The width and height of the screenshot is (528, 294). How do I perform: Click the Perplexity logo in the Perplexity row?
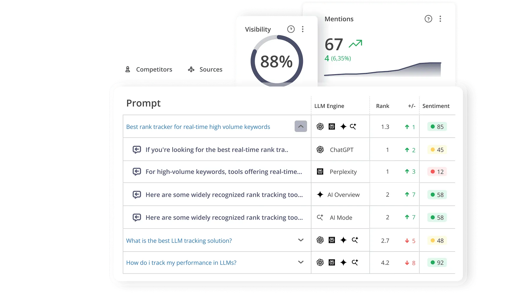point(320,172)
